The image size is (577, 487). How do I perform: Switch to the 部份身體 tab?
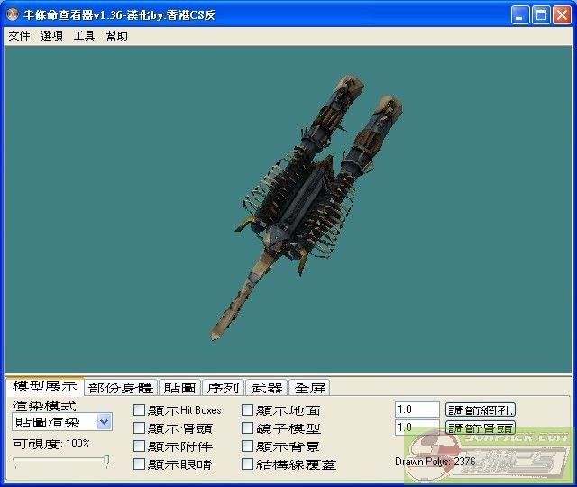pos(122,388)
